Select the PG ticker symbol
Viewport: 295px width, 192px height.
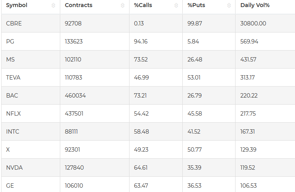click(x=10, y=42)
